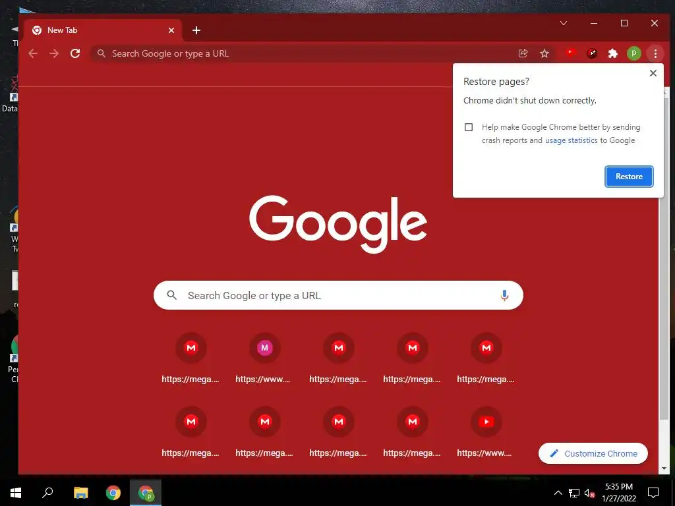Image resolution: width=675 pixels, height=506 pixels.
Task: Click the Customize Chrome button
Action: 593,453
